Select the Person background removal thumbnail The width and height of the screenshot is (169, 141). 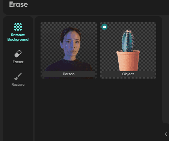click(x=69, y=50)
